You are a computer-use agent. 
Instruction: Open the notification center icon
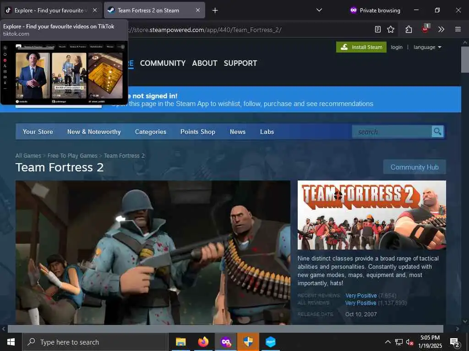point(455,342)
